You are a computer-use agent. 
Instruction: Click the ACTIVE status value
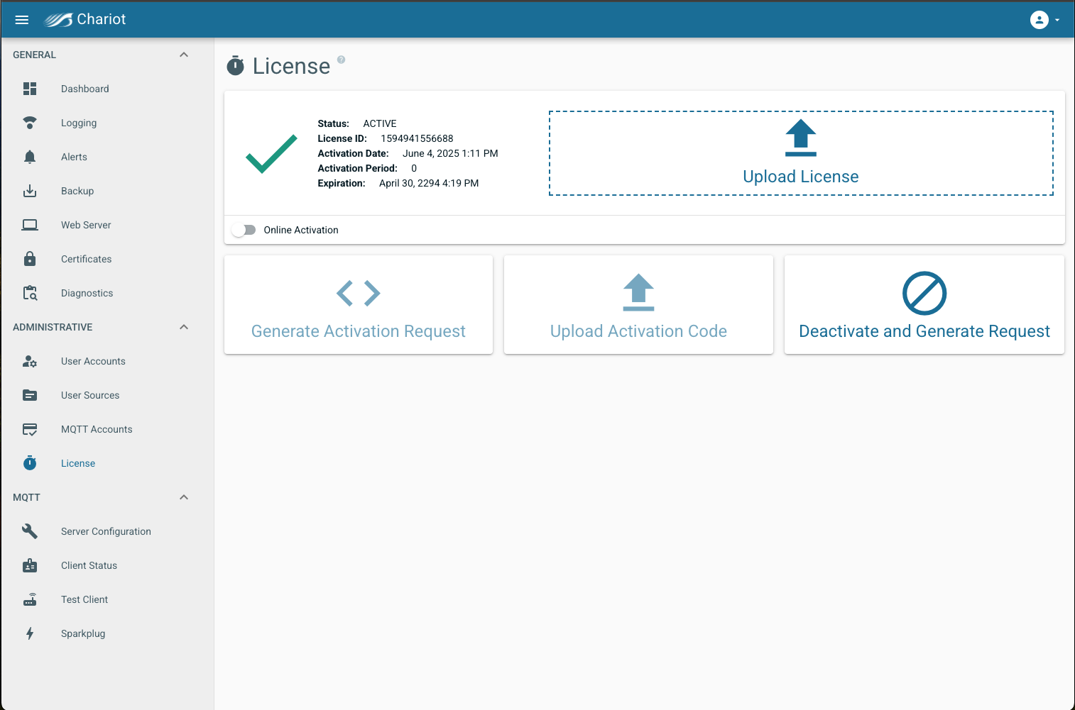[380, 123]
